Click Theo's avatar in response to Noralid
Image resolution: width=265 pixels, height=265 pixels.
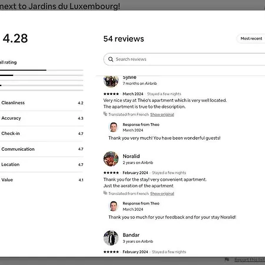point(114,206)
